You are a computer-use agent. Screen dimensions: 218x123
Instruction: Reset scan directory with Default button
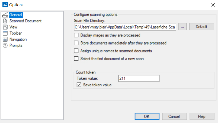201,27
